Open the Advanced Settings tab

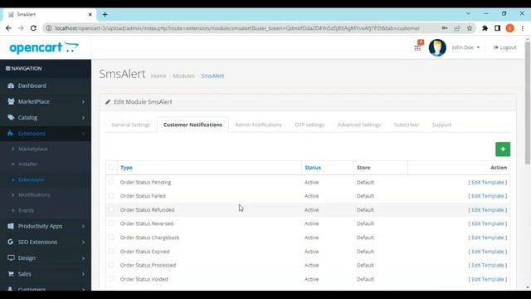(359, 125)
